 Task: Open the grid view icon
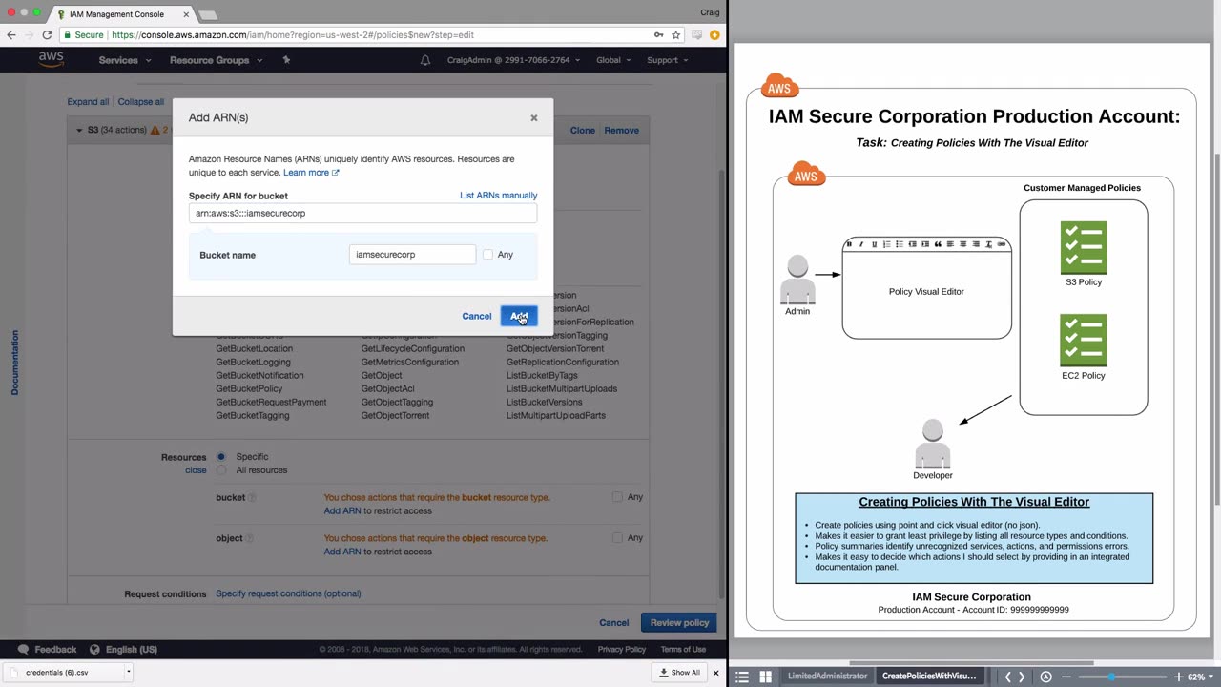[x=765, y=677]
